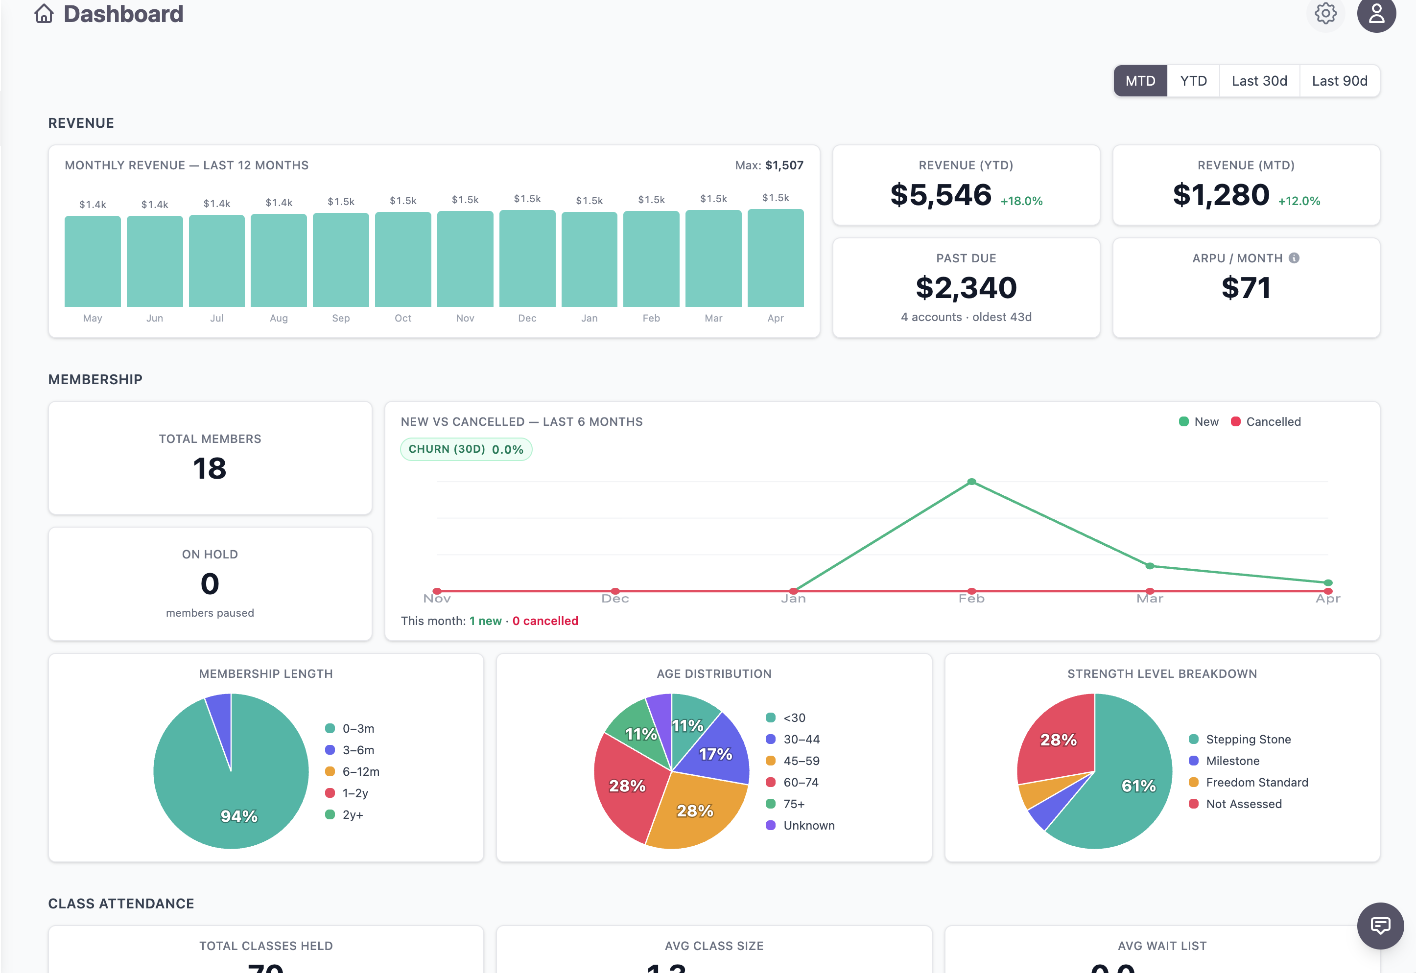
Task: Select the Last 90d range
Action: pos(1339,80)
